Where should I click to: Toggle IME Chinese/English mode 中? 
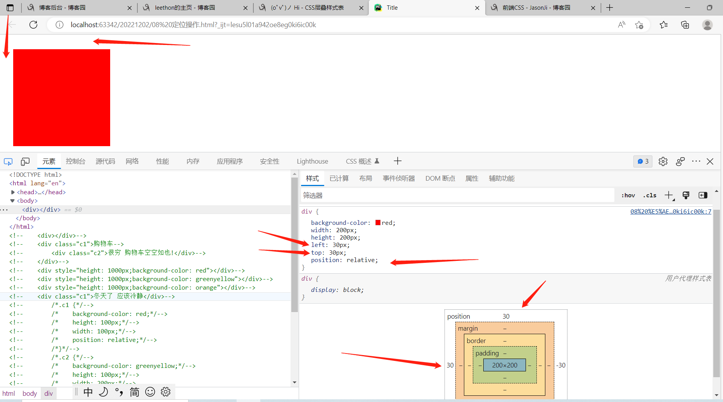(x=88, y=392)
